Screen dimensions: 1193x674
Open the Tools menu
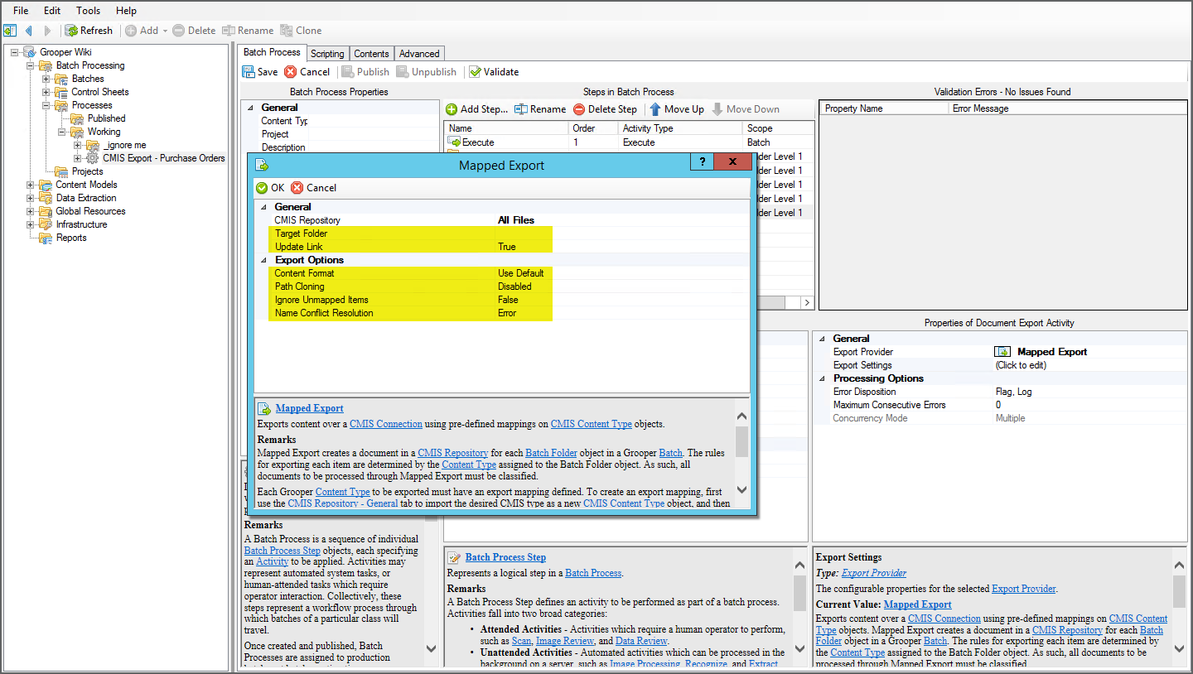pyautogui.click(x=88, y=11)
